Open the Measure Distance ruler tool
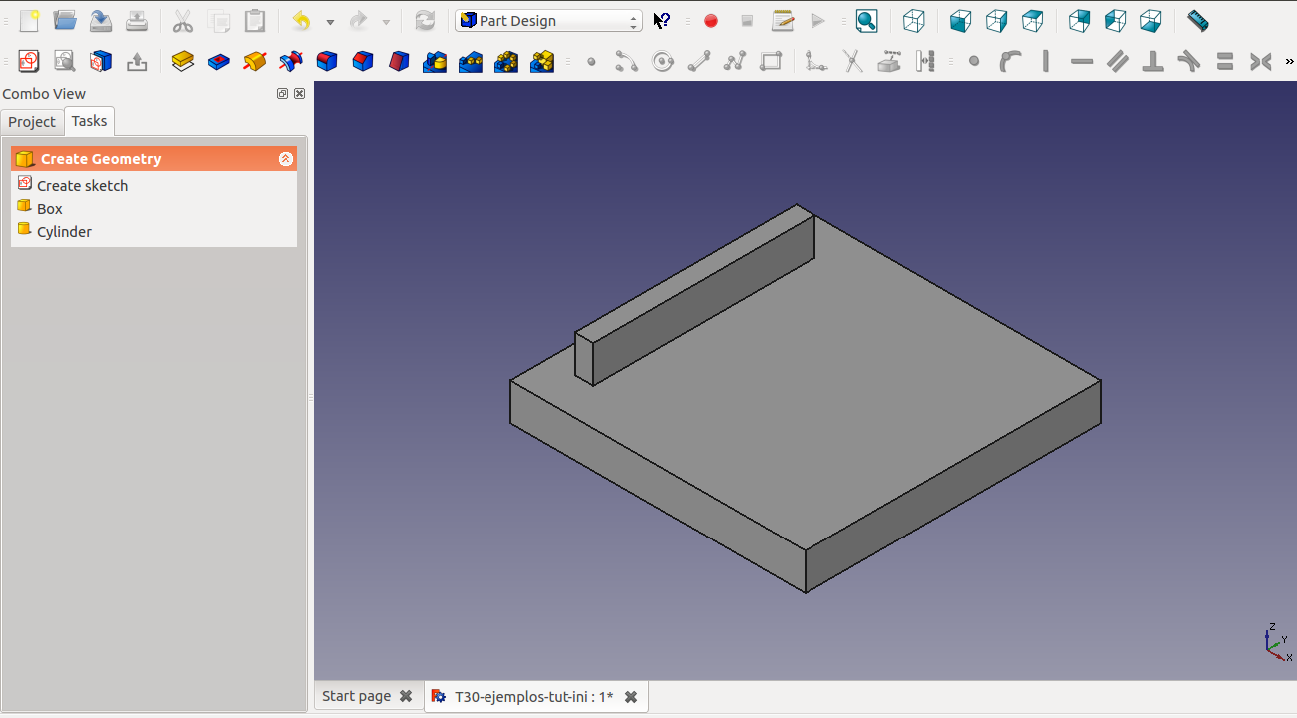 pyautogui.click(x=1197, y=21)
